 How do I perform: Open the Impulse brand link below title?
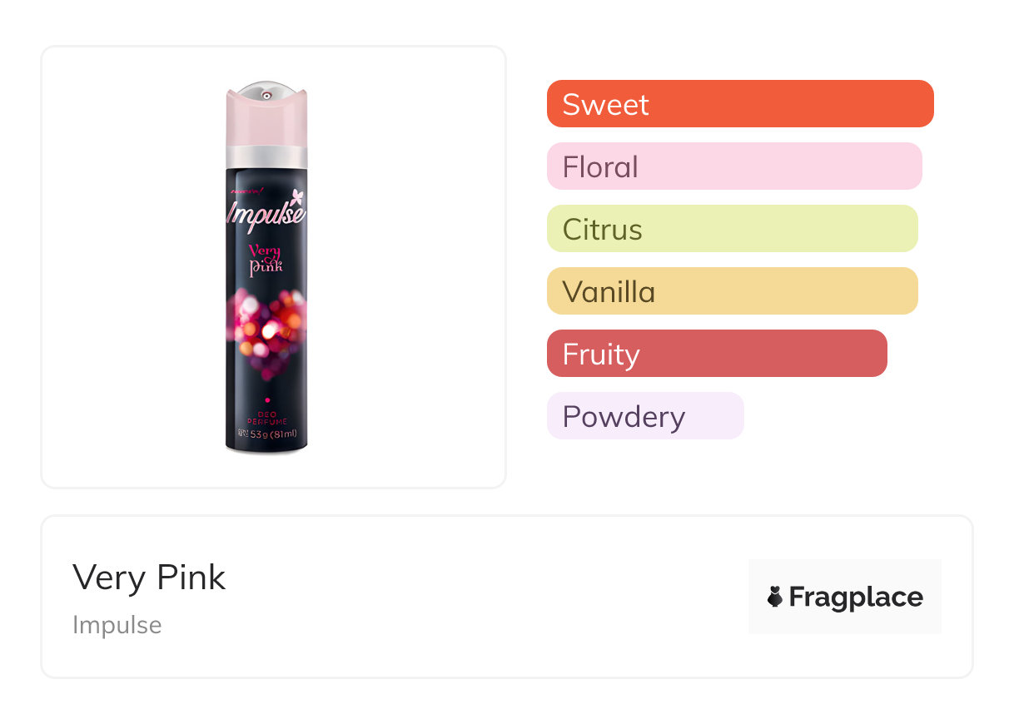tap(117, 625)
